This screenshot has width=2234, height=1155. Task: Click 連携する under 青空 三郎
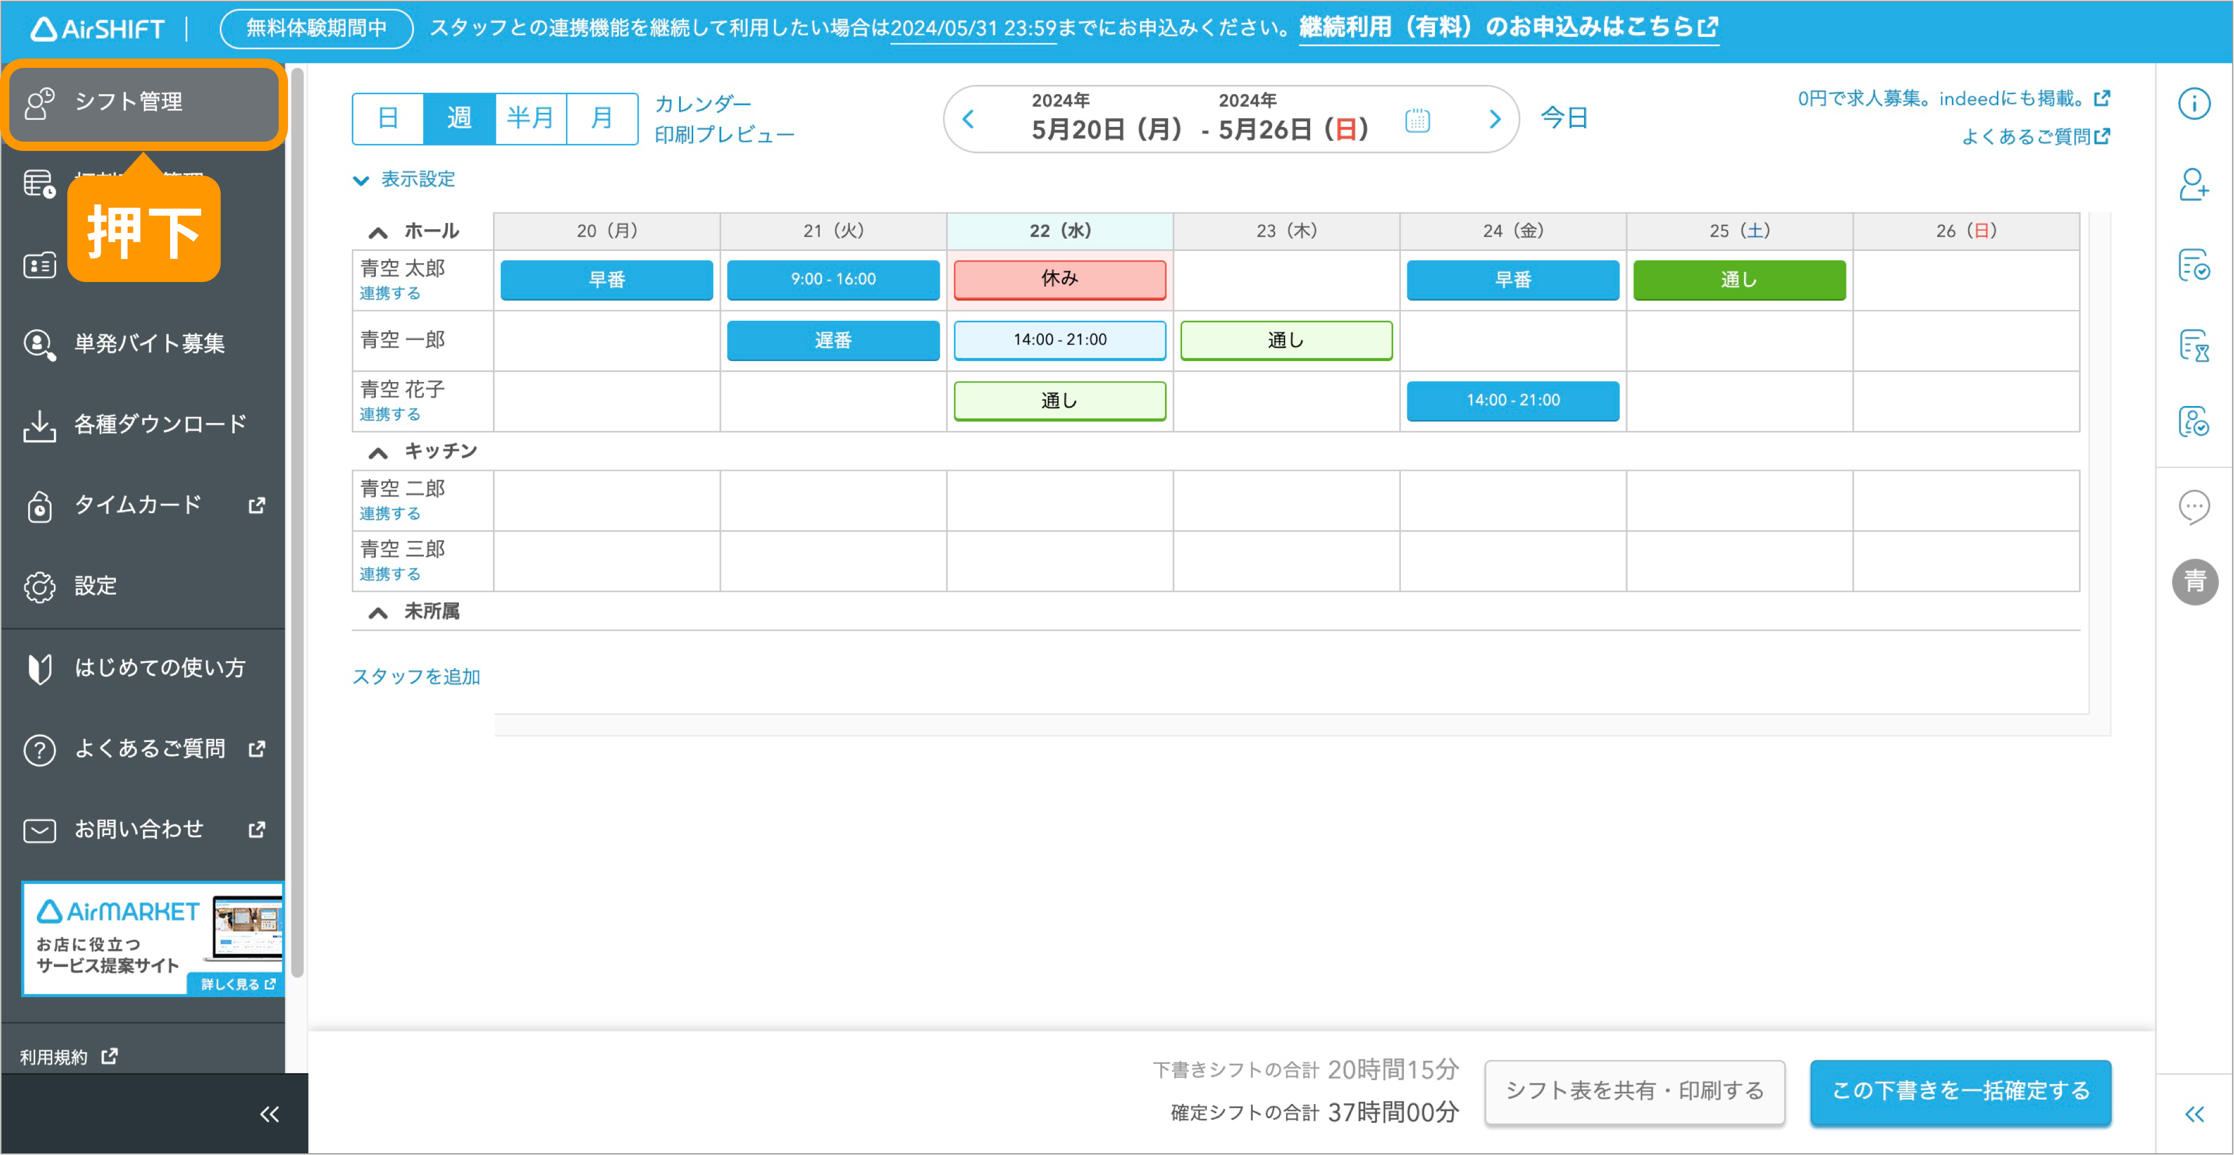click(389, 575)
